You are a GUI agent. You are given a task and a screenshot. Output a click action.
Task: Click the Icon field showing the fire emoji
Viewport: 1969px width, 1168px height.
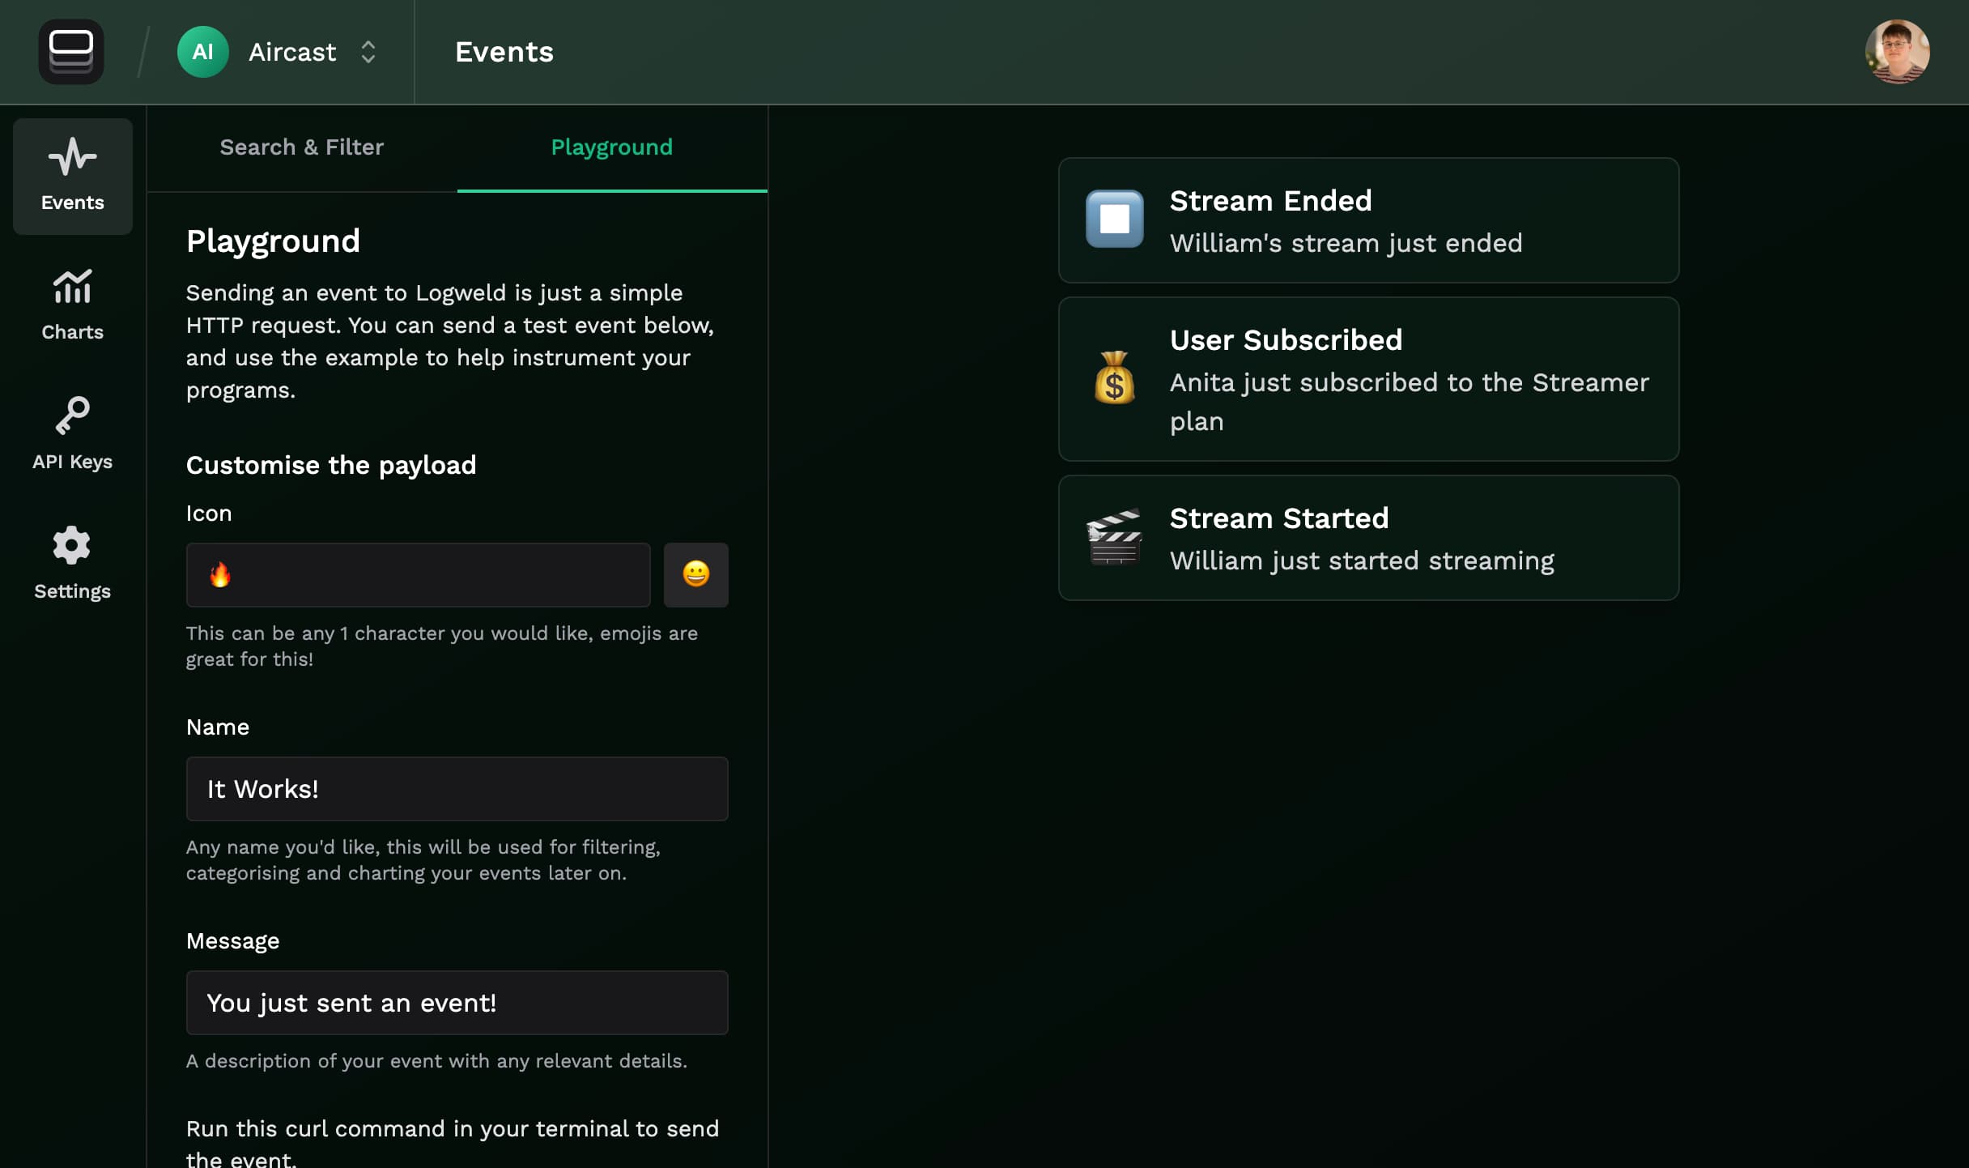coord(418,575)
